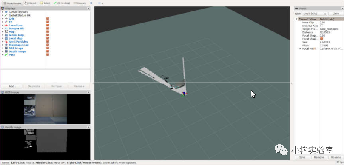Viewport: 344px width, 165px height.
Task: Click the RGB Image camera preview
Action: (45, 109)
